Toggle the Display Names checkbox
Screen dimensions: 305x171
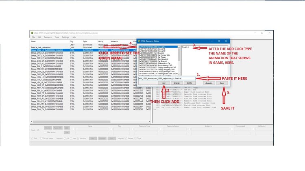pyautogui.click(x=126, y=139)
